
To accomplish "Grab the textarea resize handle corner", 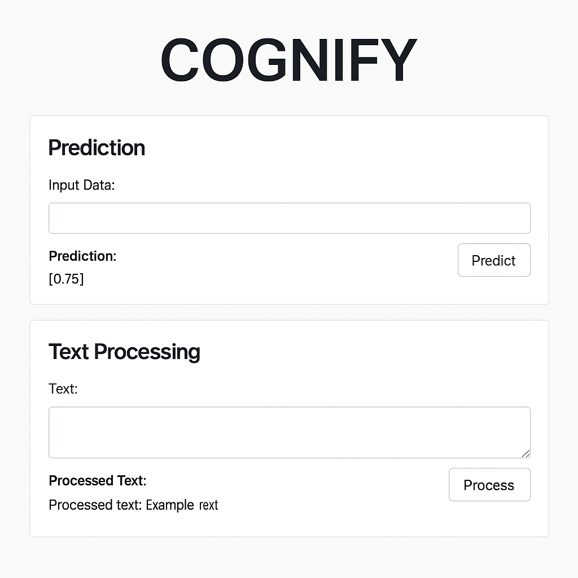I will [526, 454].
